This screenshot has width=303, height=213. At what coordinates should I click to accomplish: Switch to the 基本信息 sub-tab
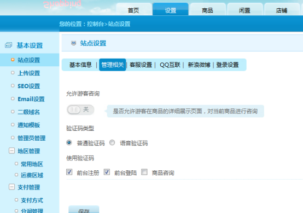[80, 65]
